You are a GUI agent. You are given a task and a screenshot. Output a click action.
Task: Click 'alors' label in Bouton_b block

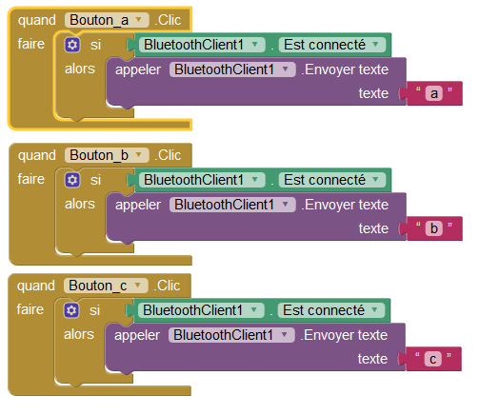80,204
